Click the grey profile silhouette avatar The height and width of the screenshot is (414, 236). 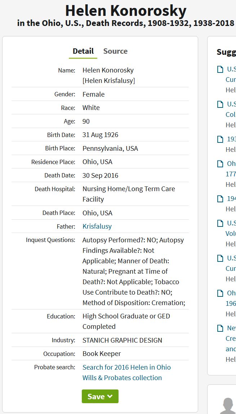pyautogui.click(x=228, y=406)
